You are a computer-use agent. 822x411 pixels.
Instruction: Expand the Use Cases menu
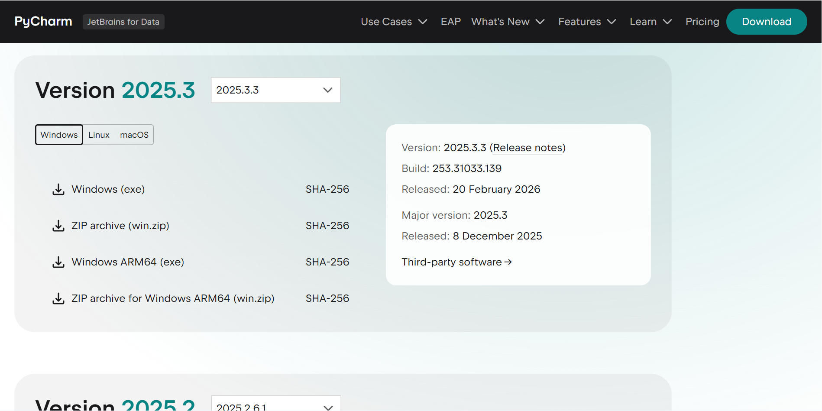394,22
